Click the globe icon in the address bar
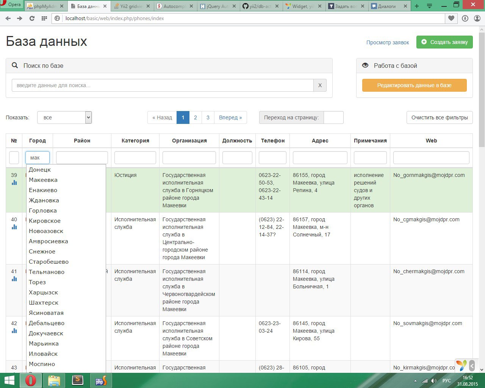 tap(58, 18)
